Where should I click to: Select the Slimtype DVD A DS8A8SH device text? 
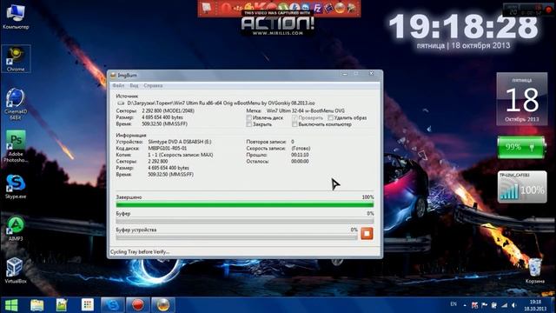click(180, 142)
